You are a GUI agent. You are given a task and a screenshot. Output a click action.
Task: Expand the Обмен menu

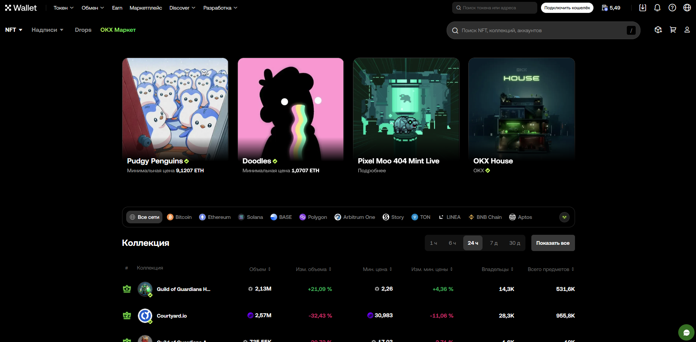[x=93, y=8]
